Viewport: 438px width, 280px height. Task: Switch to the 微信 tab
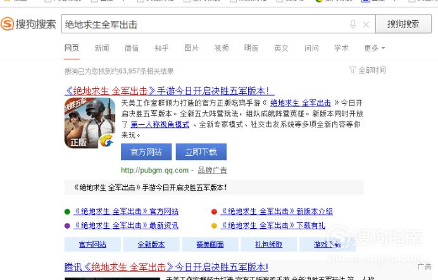click(x=131, y=48)
